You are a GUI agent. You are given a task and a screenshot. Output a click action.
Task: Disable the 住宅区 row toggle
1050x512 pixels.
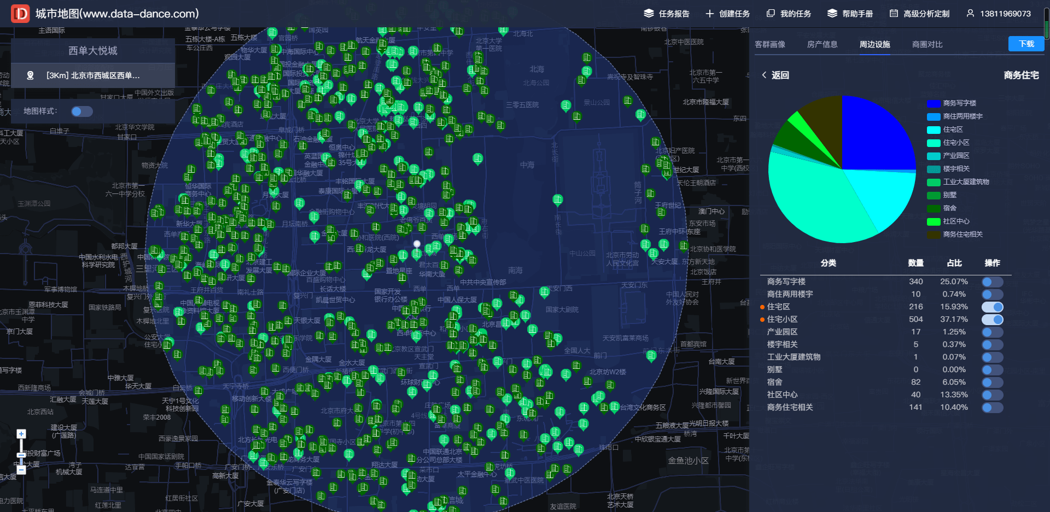993,307
